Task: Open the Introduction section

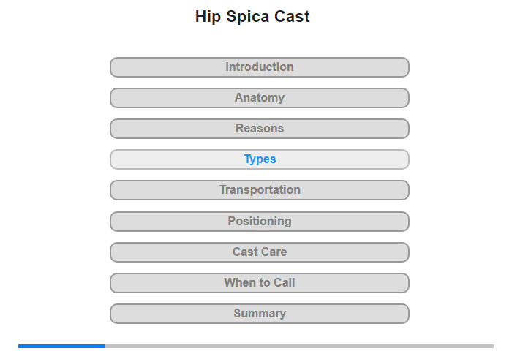Action: click(x=259, y=67)
